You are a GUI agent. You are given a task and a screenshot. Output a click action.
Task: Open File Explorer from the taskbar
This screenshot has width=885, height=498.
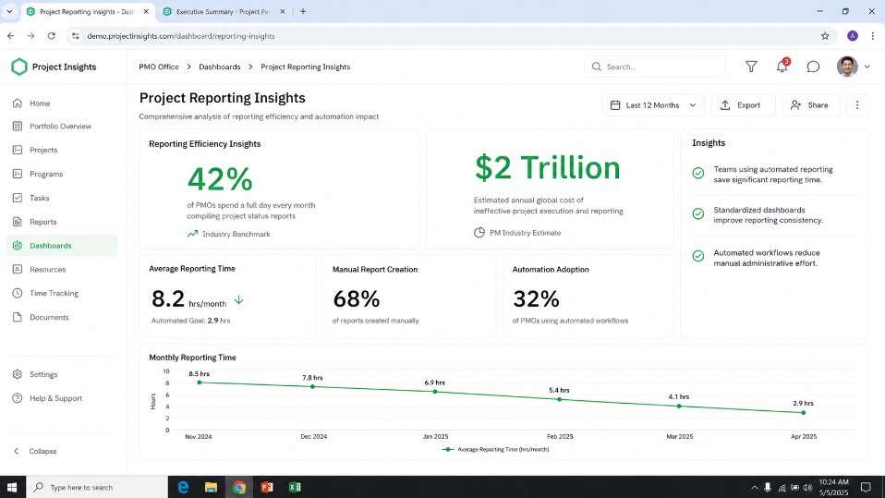pos(212,487)
